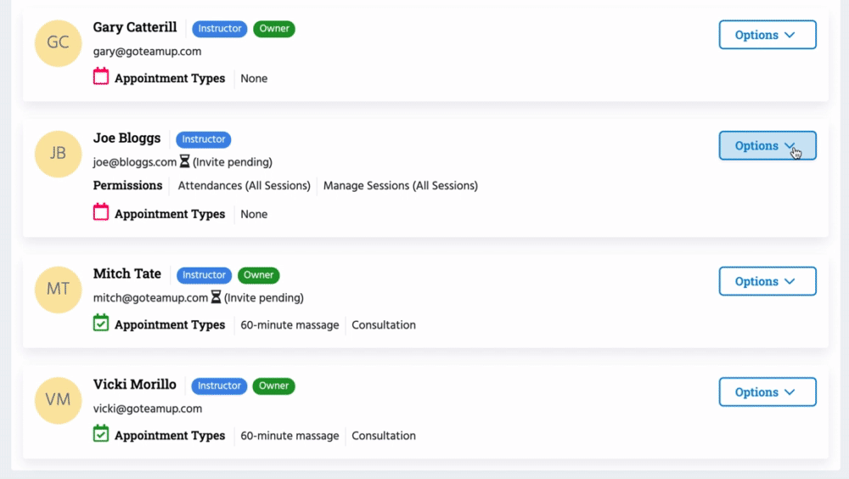Click red calendar icon in Gary Catterill's row
This screenshot has width=849, height=479.
point(101,77)
